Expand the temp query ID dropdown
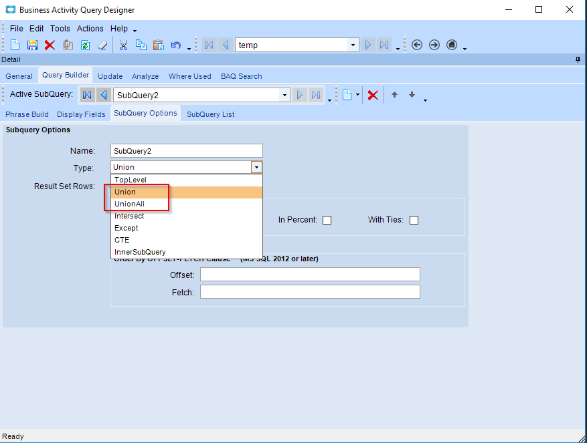Viewport: 587px width, 443px height. pyautogui.click(x=353, y=45)
